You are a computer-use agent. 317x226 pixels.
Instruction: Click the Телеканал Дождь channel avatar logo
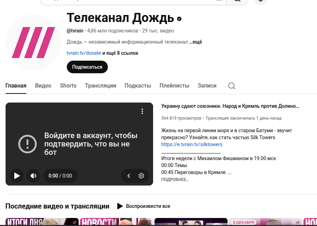click(x=33, y=43)
